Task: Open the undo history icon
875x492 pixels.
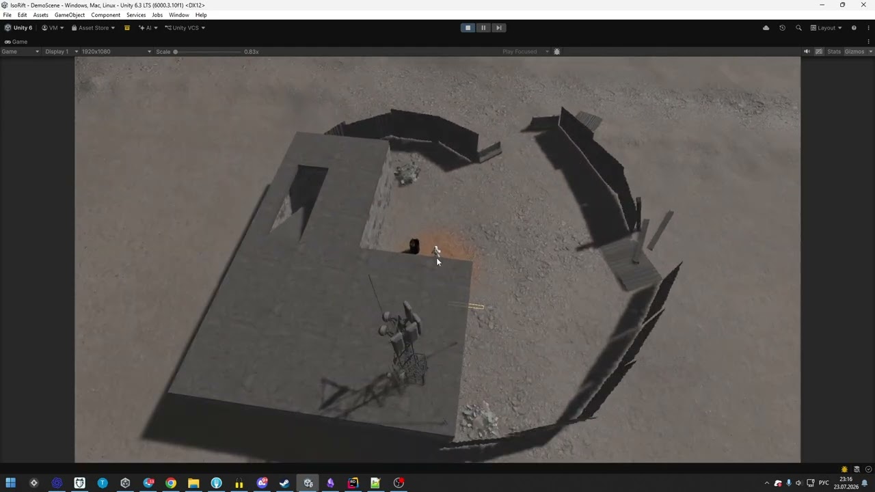Action: pos(782,28)
